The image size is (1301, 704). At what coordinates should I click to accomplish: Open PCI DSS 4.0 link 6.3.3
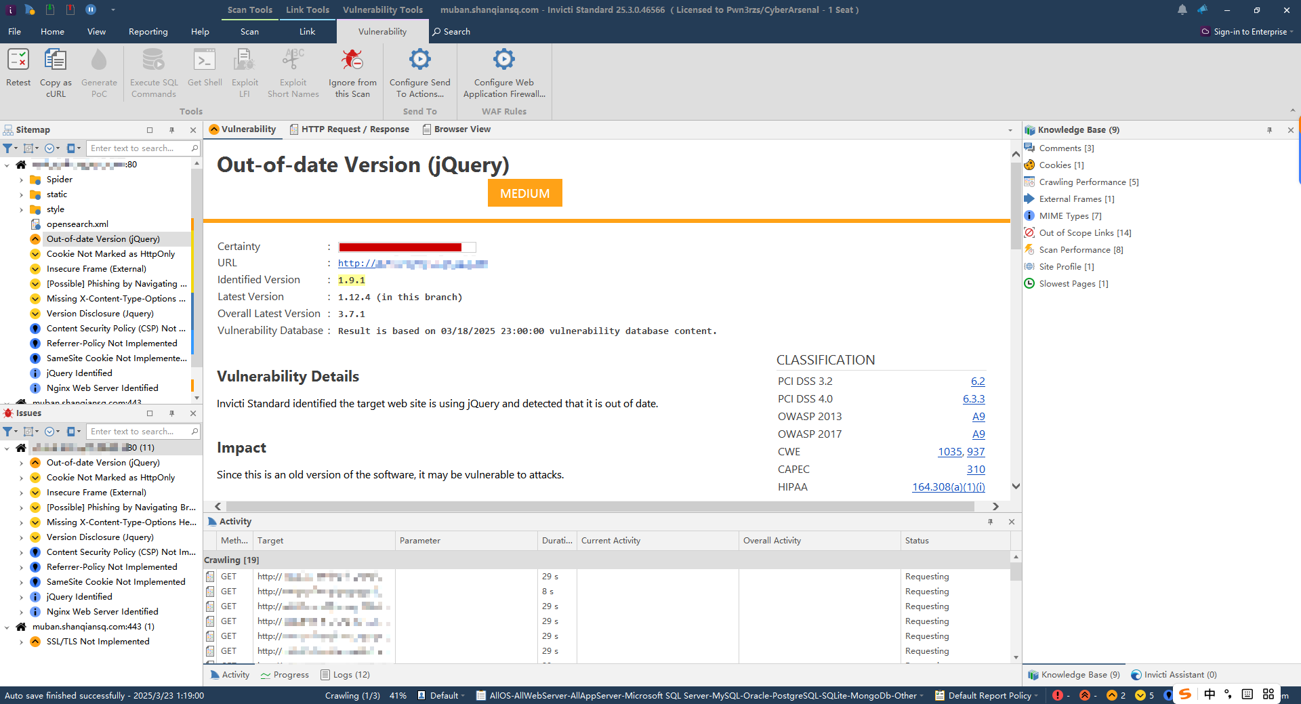(974, 399)
